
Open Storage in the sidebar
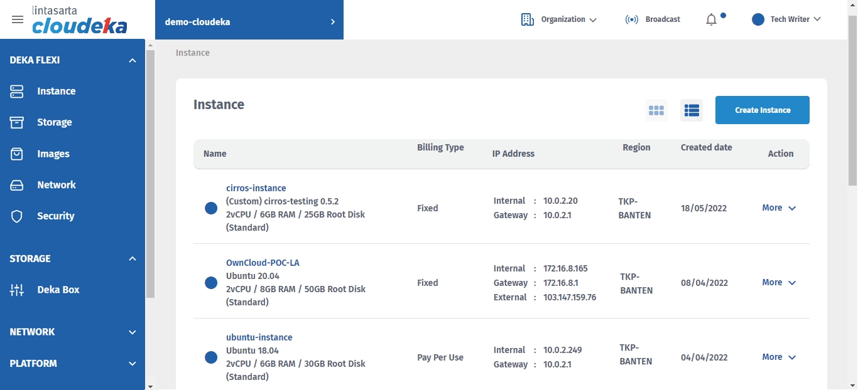54,122
